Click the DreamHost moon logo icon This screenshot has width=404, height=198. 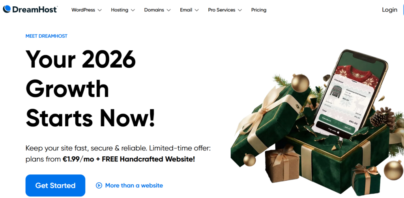(x=7, y=9)
